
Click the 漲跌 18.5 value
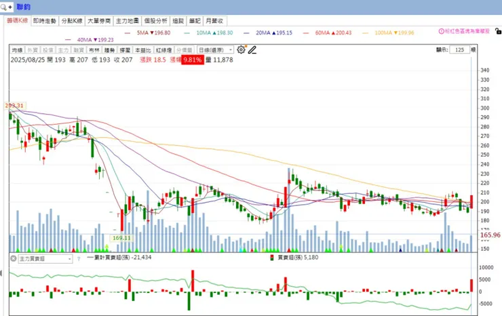(153, 60)
